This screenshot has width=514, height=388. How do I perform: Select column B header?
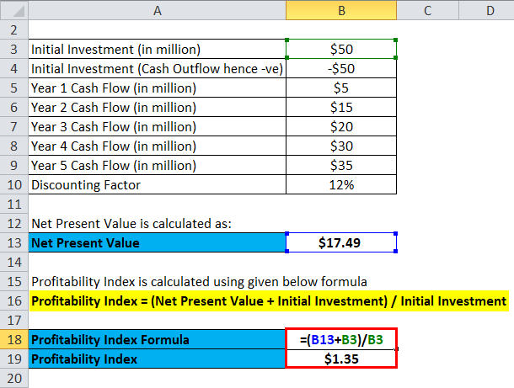pos(341,10)
